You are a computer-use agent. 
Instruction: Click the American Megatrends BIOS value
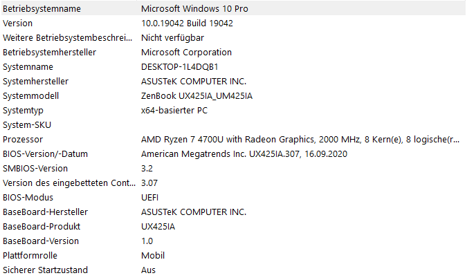pyautogui.click(x=244, y=154)
